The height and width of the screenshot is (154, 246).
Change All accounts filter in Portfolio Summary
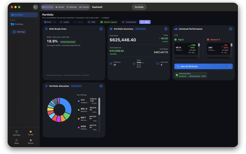click(x=140, y=29)
